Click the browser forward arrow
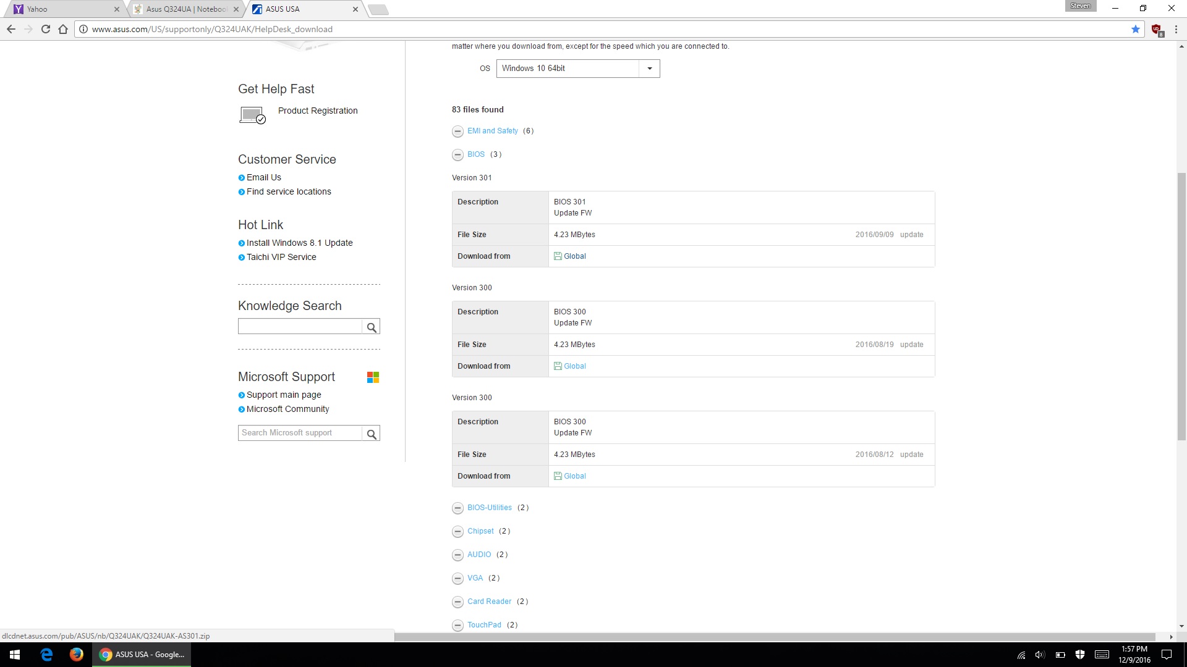Screen dimensions: 1187x667 [x=28, y=29]
